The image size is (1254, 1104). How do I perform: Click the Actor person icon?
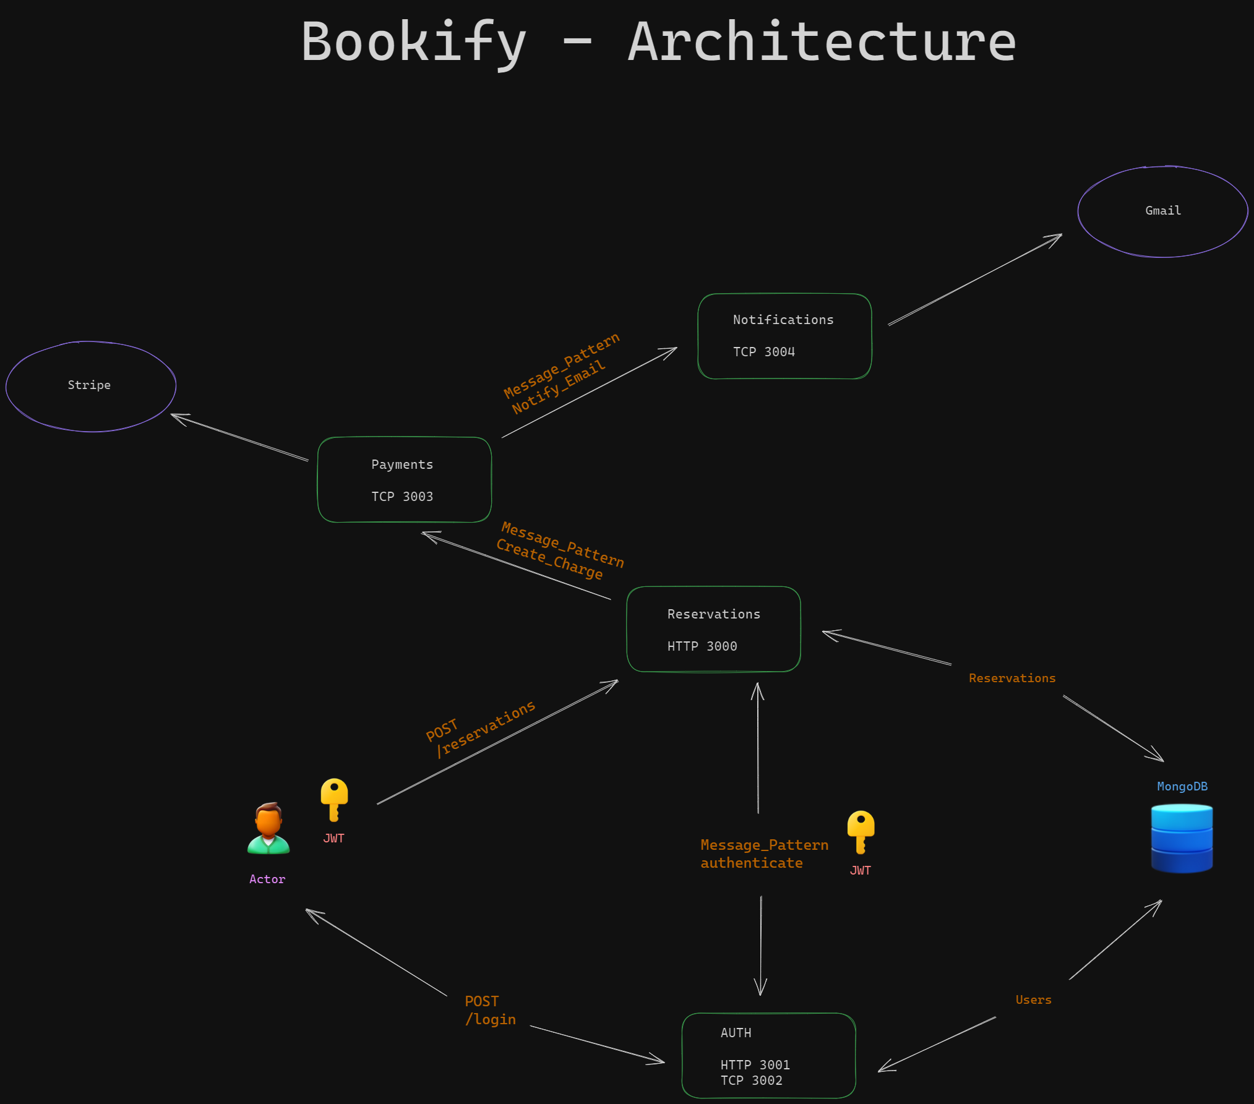[x=268, y=829]
